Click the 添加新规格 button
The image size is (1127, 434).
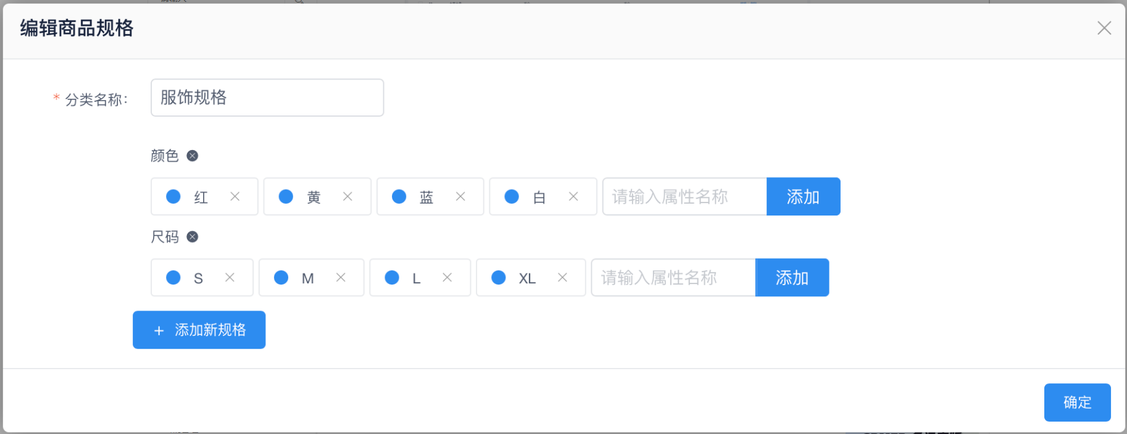[199, 330]
